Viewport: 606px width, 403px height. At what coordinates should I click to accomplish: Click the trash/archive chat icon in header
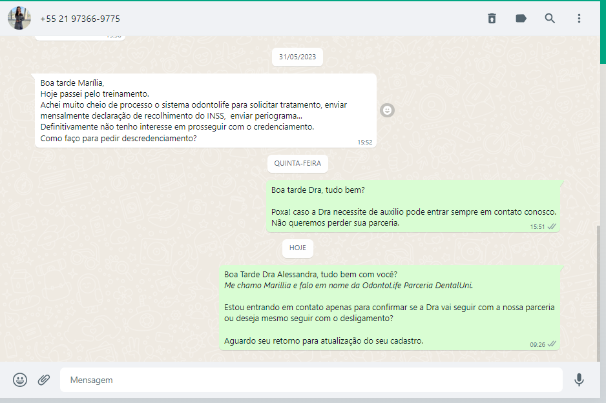(x=492, y=18)
